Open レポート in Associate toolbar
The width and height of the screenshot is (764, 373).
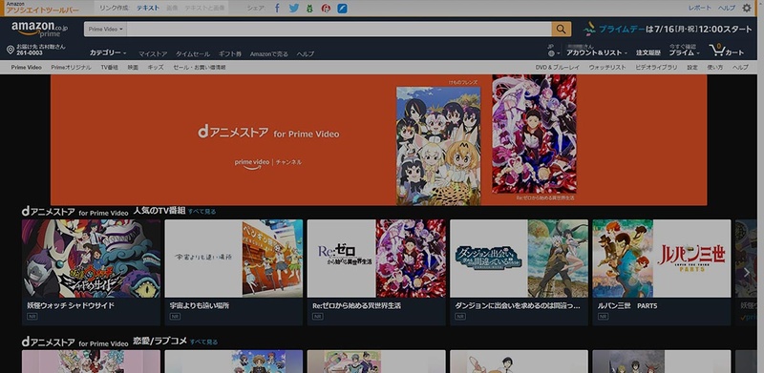coord(700,8)
